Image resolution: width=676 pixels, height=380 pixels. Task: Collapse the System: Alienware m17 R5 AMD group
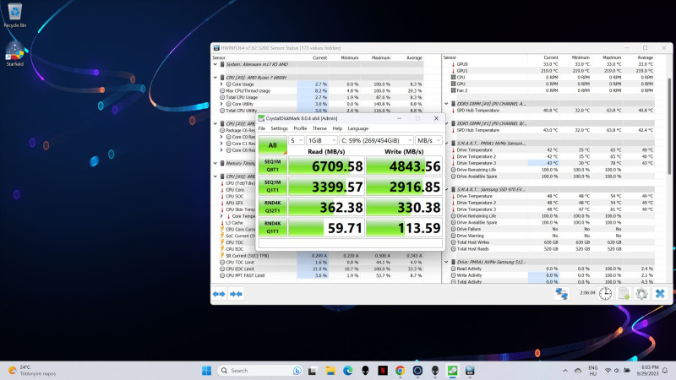215,64
